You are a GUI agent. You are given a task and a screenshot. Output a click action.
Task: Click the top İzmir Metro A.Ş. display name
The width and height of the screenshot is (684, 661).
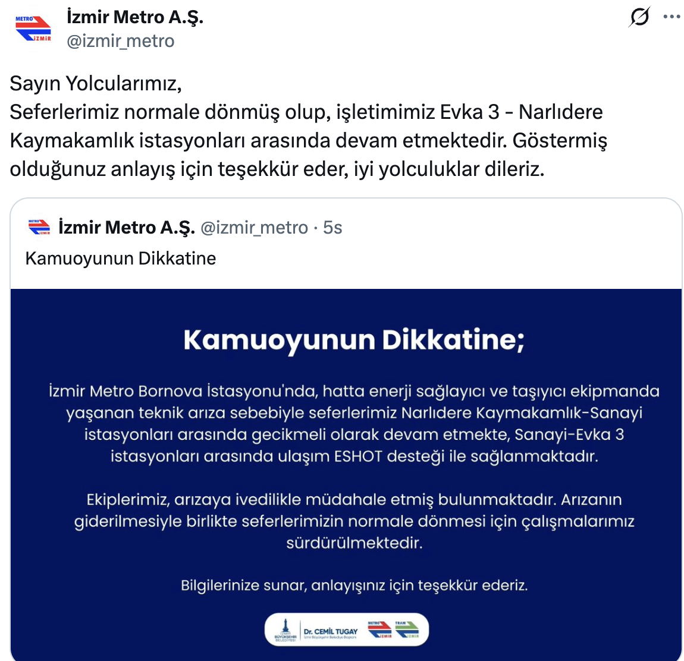pos(135,17)
